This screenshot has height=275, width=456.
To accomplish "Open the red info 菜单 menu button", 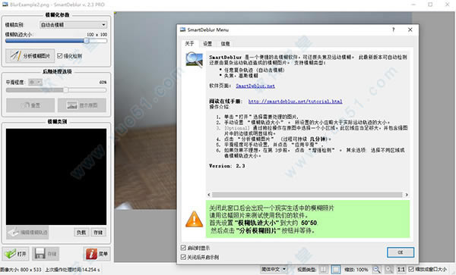I will tap(97, 254).
